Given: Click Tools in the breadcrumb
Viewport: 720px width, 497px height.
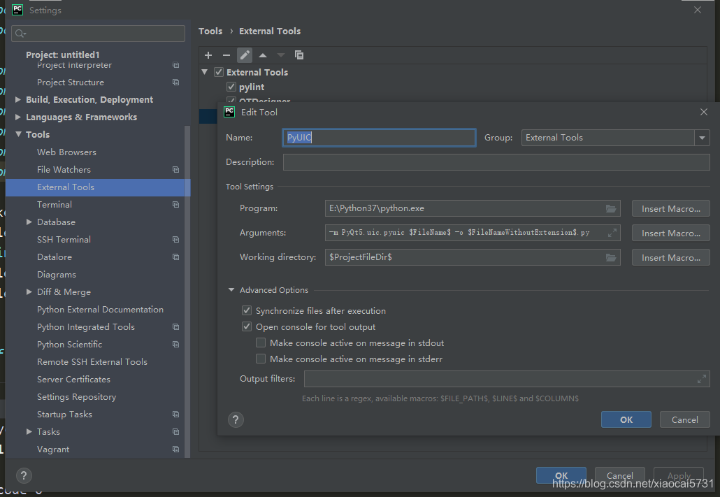Looking at the screenshot, I should [210, 31].
